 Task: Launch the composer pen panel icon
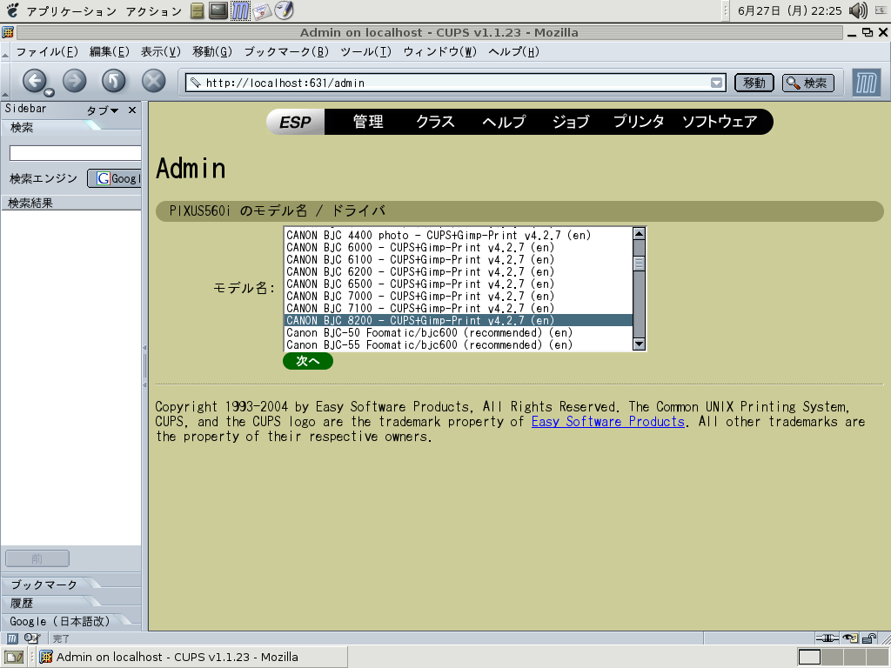tap(284, 10)
